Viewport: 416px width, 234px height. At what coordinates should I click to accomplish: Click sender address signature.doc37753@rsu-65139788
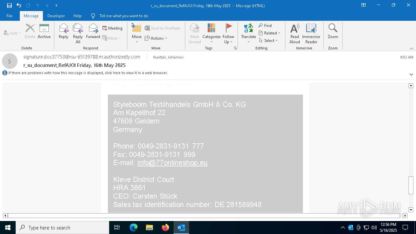point(82,57)
